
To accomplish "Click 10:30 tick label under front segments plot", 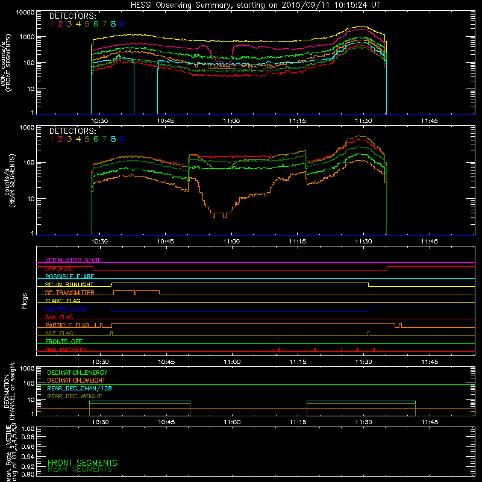I will [99, 121].
